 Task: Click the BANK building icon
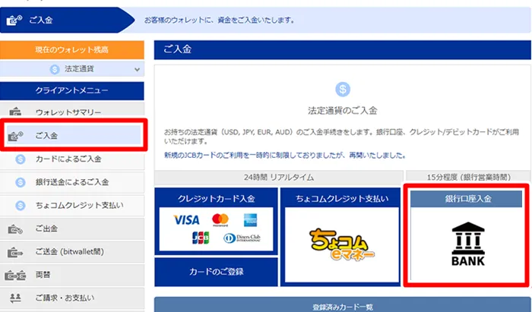468,244
